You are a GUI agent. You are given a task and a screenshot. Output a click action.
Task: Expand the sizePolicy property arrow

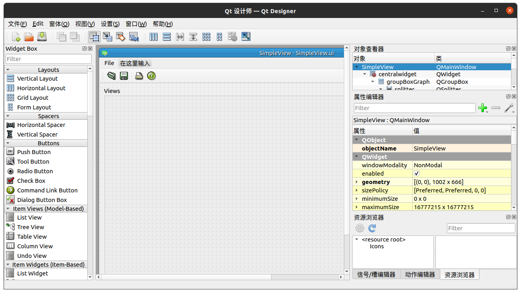tap(357, 190)
